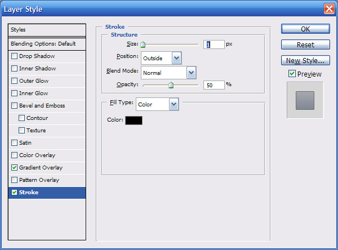
Task: Close the Layer Style dialog
Action: (329, 9)
